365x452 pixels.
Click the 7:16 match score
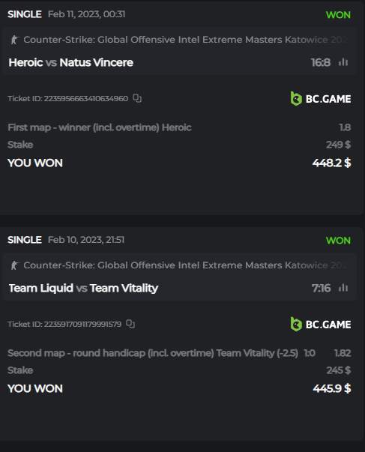(x=322, y=289)
